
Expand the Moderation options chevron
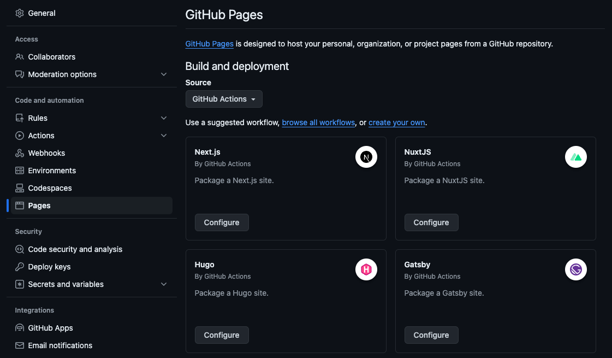coord(164,74)
